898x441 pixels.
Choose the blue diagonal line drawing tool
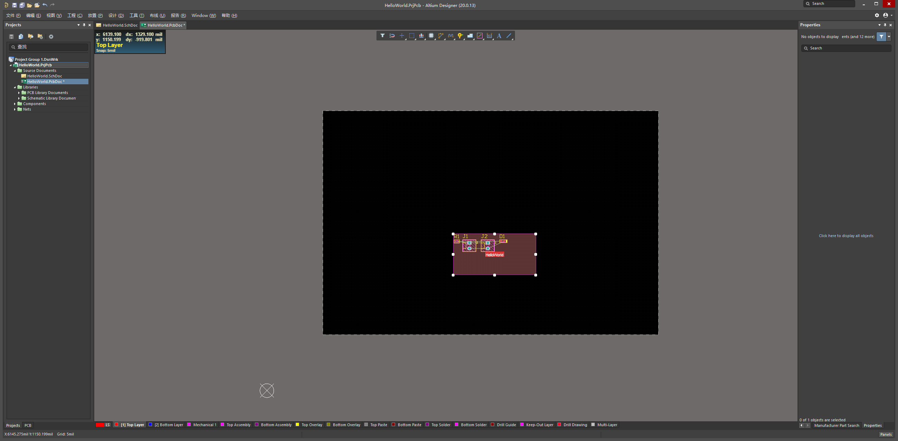click(x=509, y=36)
